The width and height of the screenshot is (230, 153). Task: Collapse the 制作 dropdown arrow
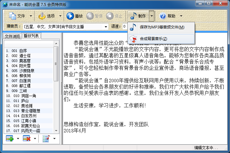click(152, 16)
